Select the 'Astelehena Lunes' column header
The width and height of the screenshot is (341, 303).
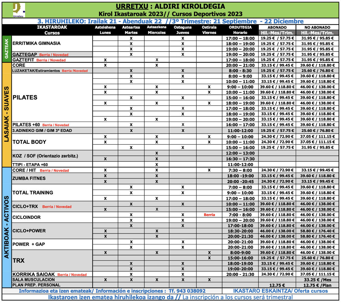click(105, 30)
